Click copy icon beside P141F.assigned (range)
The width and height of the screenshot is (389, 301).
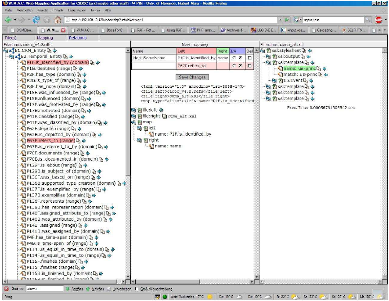80,226
